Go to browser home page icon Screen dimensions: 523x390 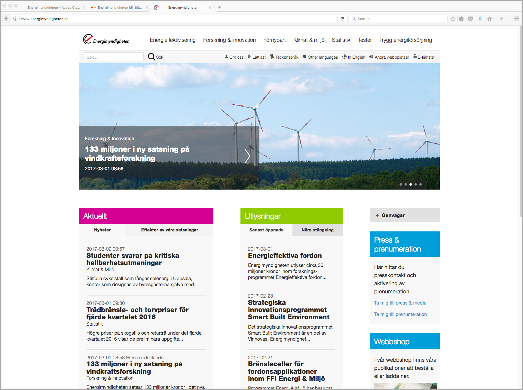tap(490, 19)
